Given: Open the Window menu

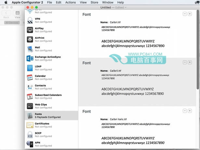Looking at the screenshot, I should point(108,2).
